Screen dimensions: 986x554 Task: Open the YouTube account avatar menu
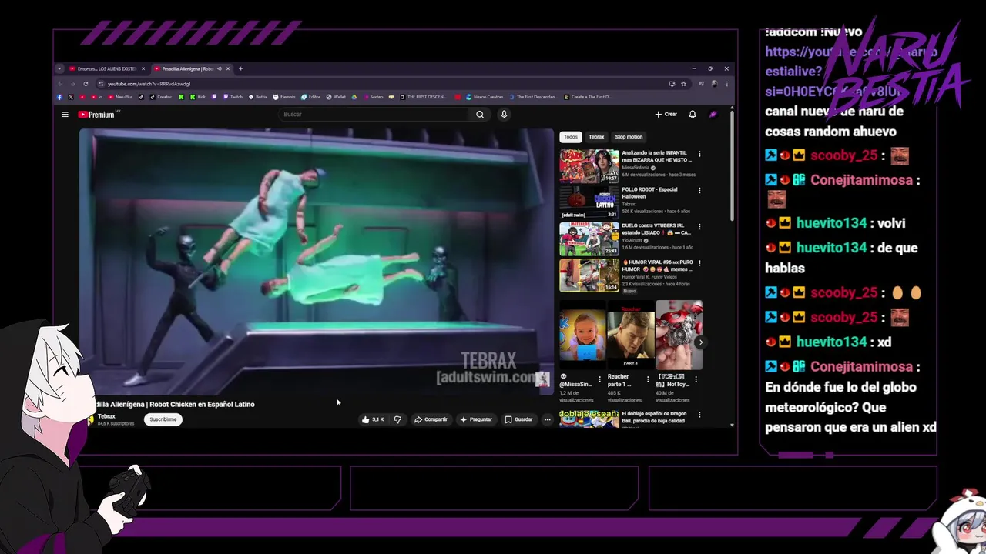pyautogui.click(x=713, y=115)
